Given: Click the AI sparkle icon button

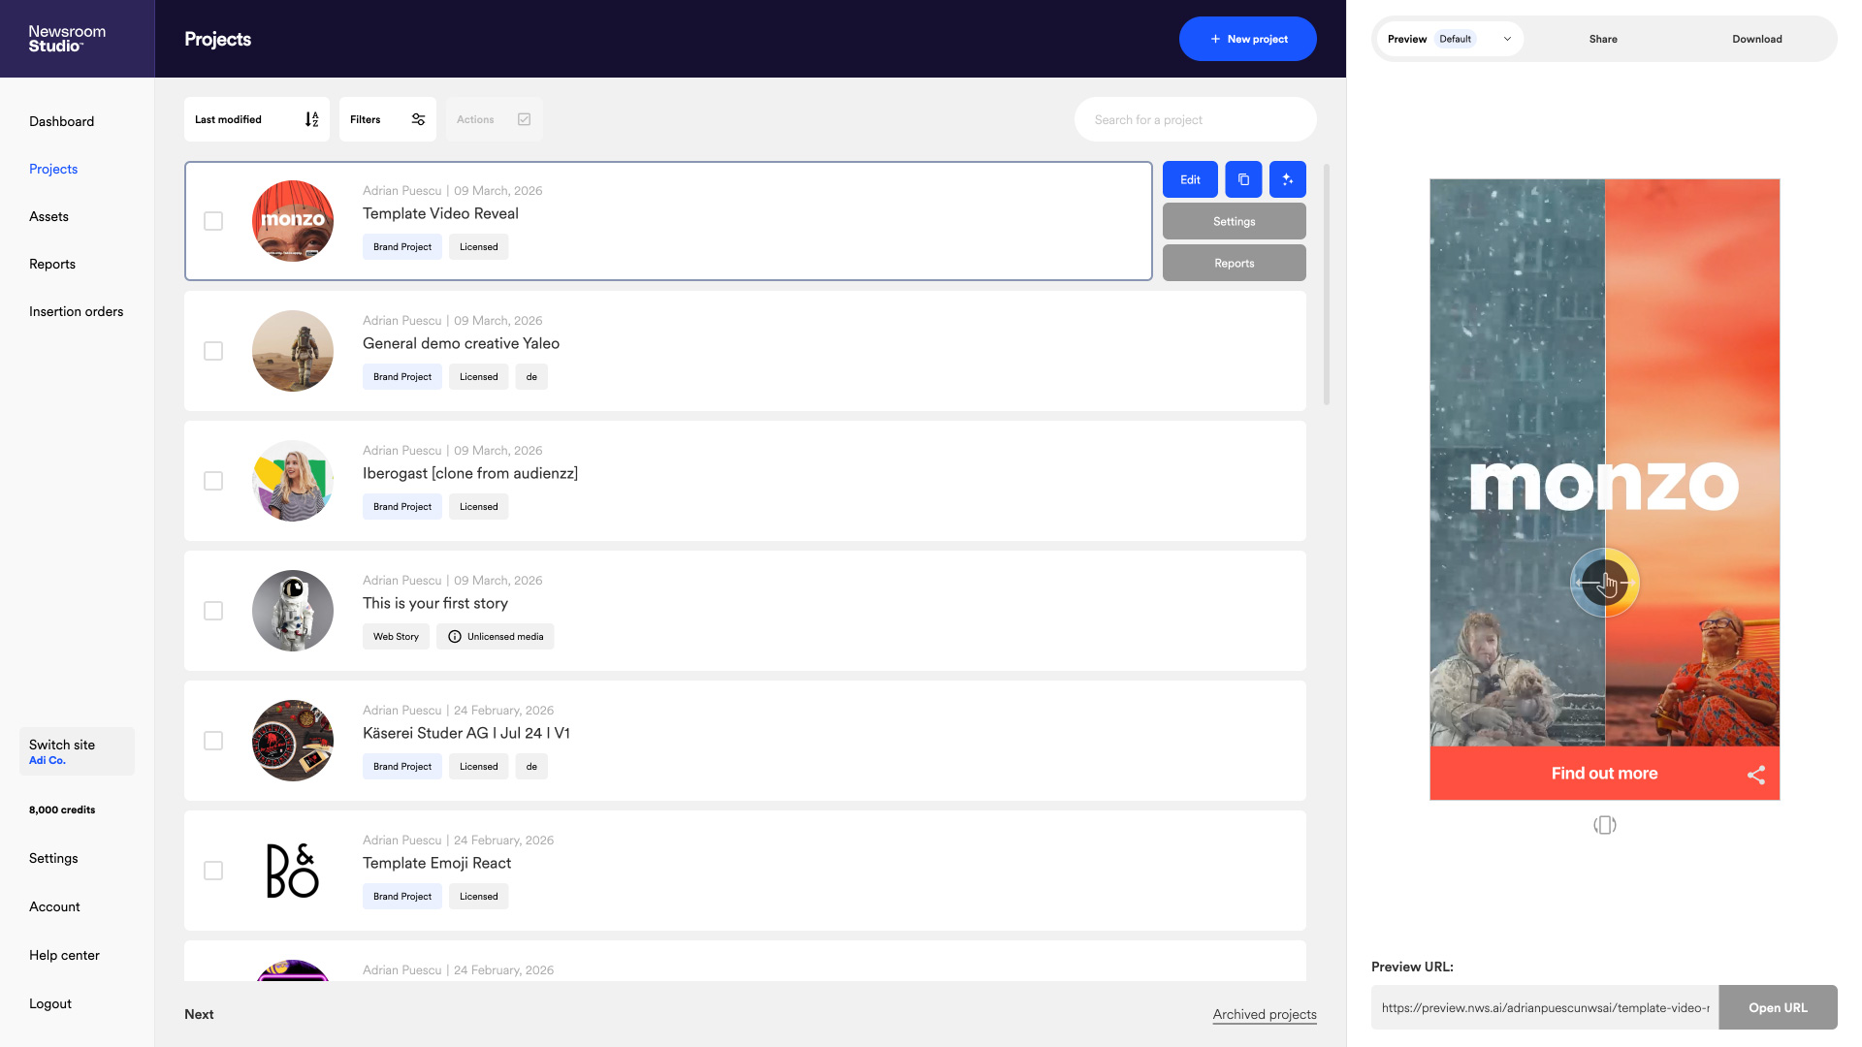Looking at the screenshot, I should [1288, 179].
